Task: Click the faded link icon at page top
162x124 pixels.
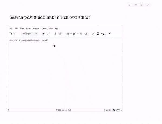Action: coord(129,5)
